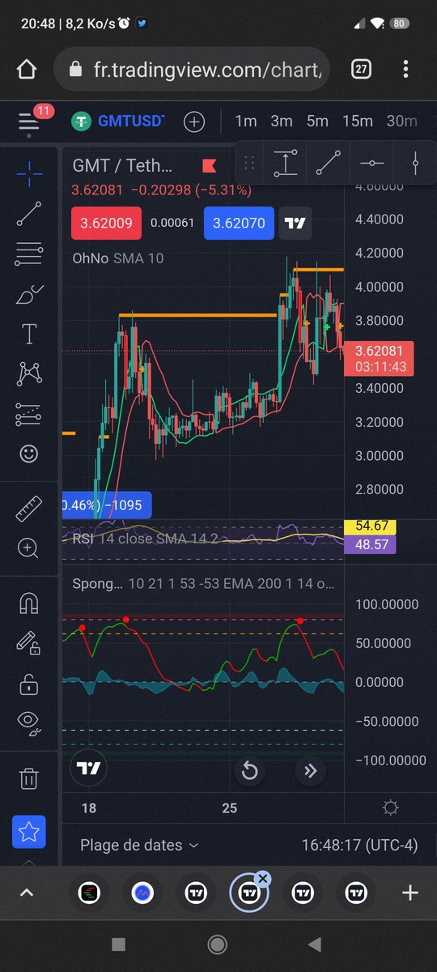437x972 pixels.
Task: Switch to the blue wave icon tab
Action: 142,893
